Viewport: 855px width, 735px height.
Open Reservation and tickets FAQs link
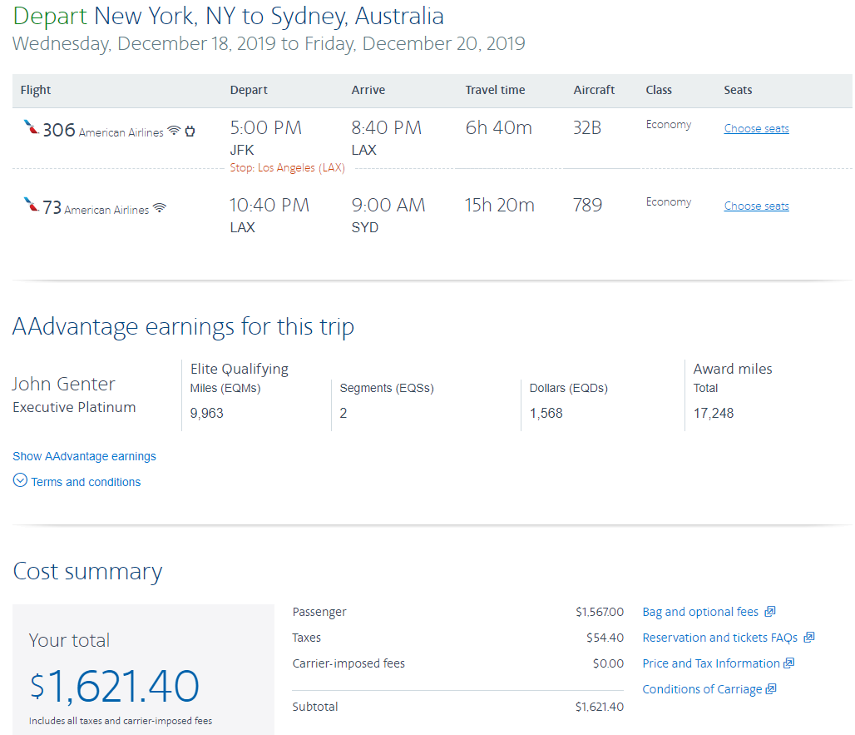[x=719, y=638]
